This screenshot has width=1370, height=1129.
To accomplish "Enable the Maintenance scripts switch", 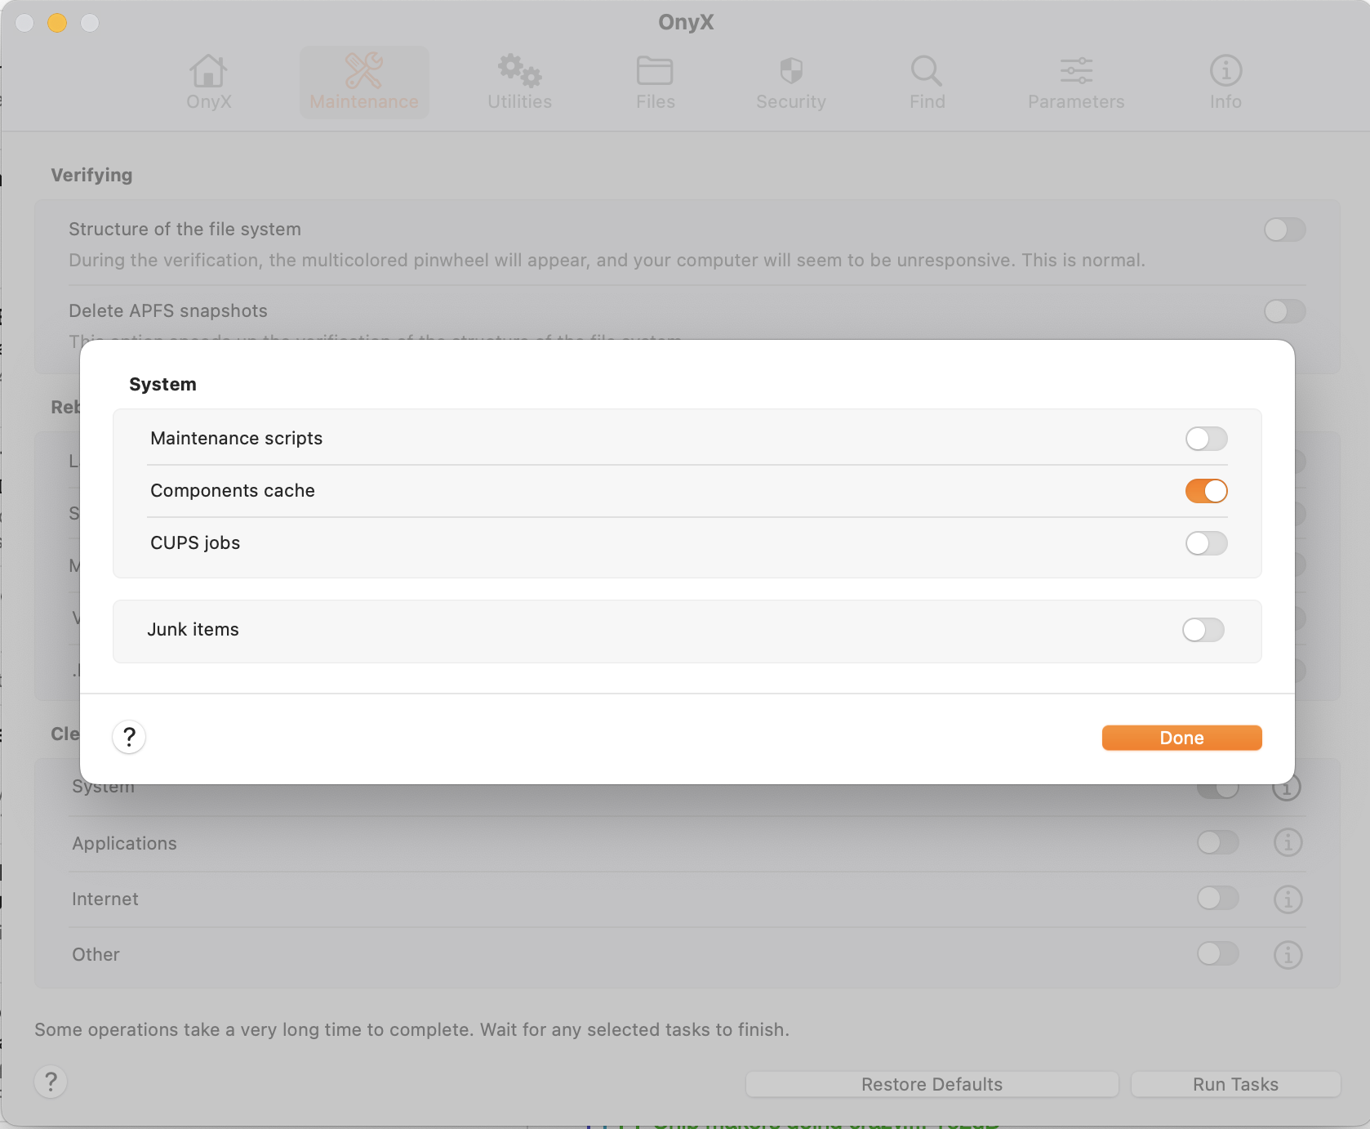I will 1207,439.
